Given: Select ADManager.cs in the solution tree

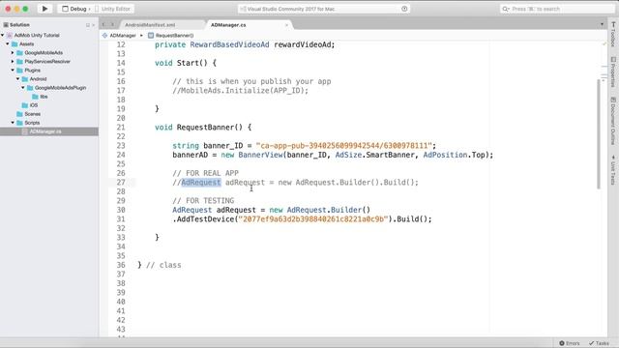Looking at the screenshot, I should point(45,131).
